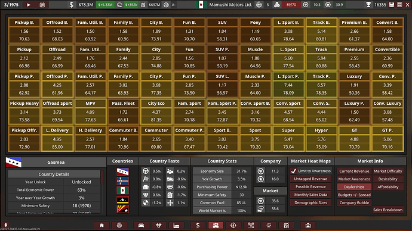
Task: Click the top bar prestige icon beside 10.3
Action: point(306,5)
